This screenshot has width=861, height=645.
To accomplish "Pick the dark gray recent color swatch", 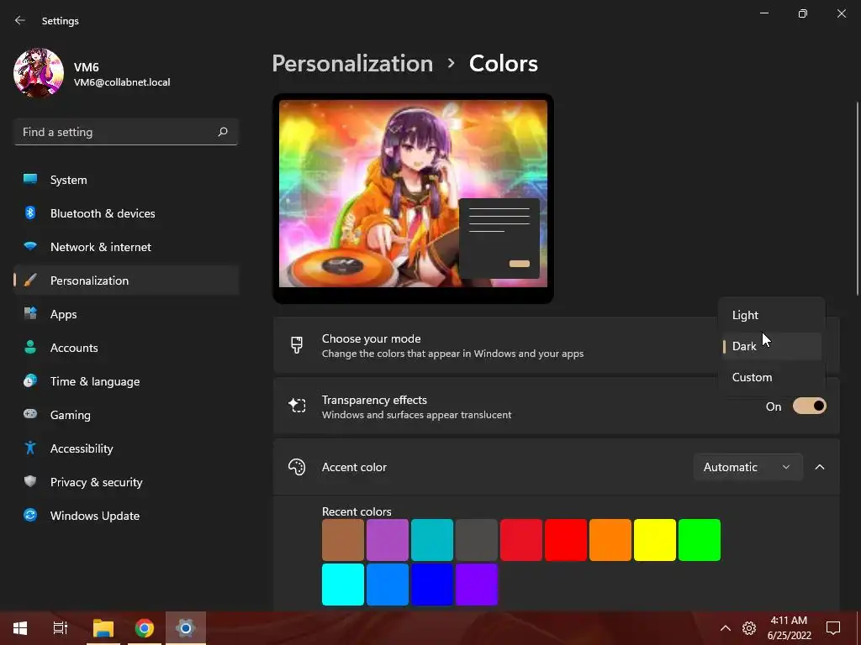I will [x=477, y=540].
